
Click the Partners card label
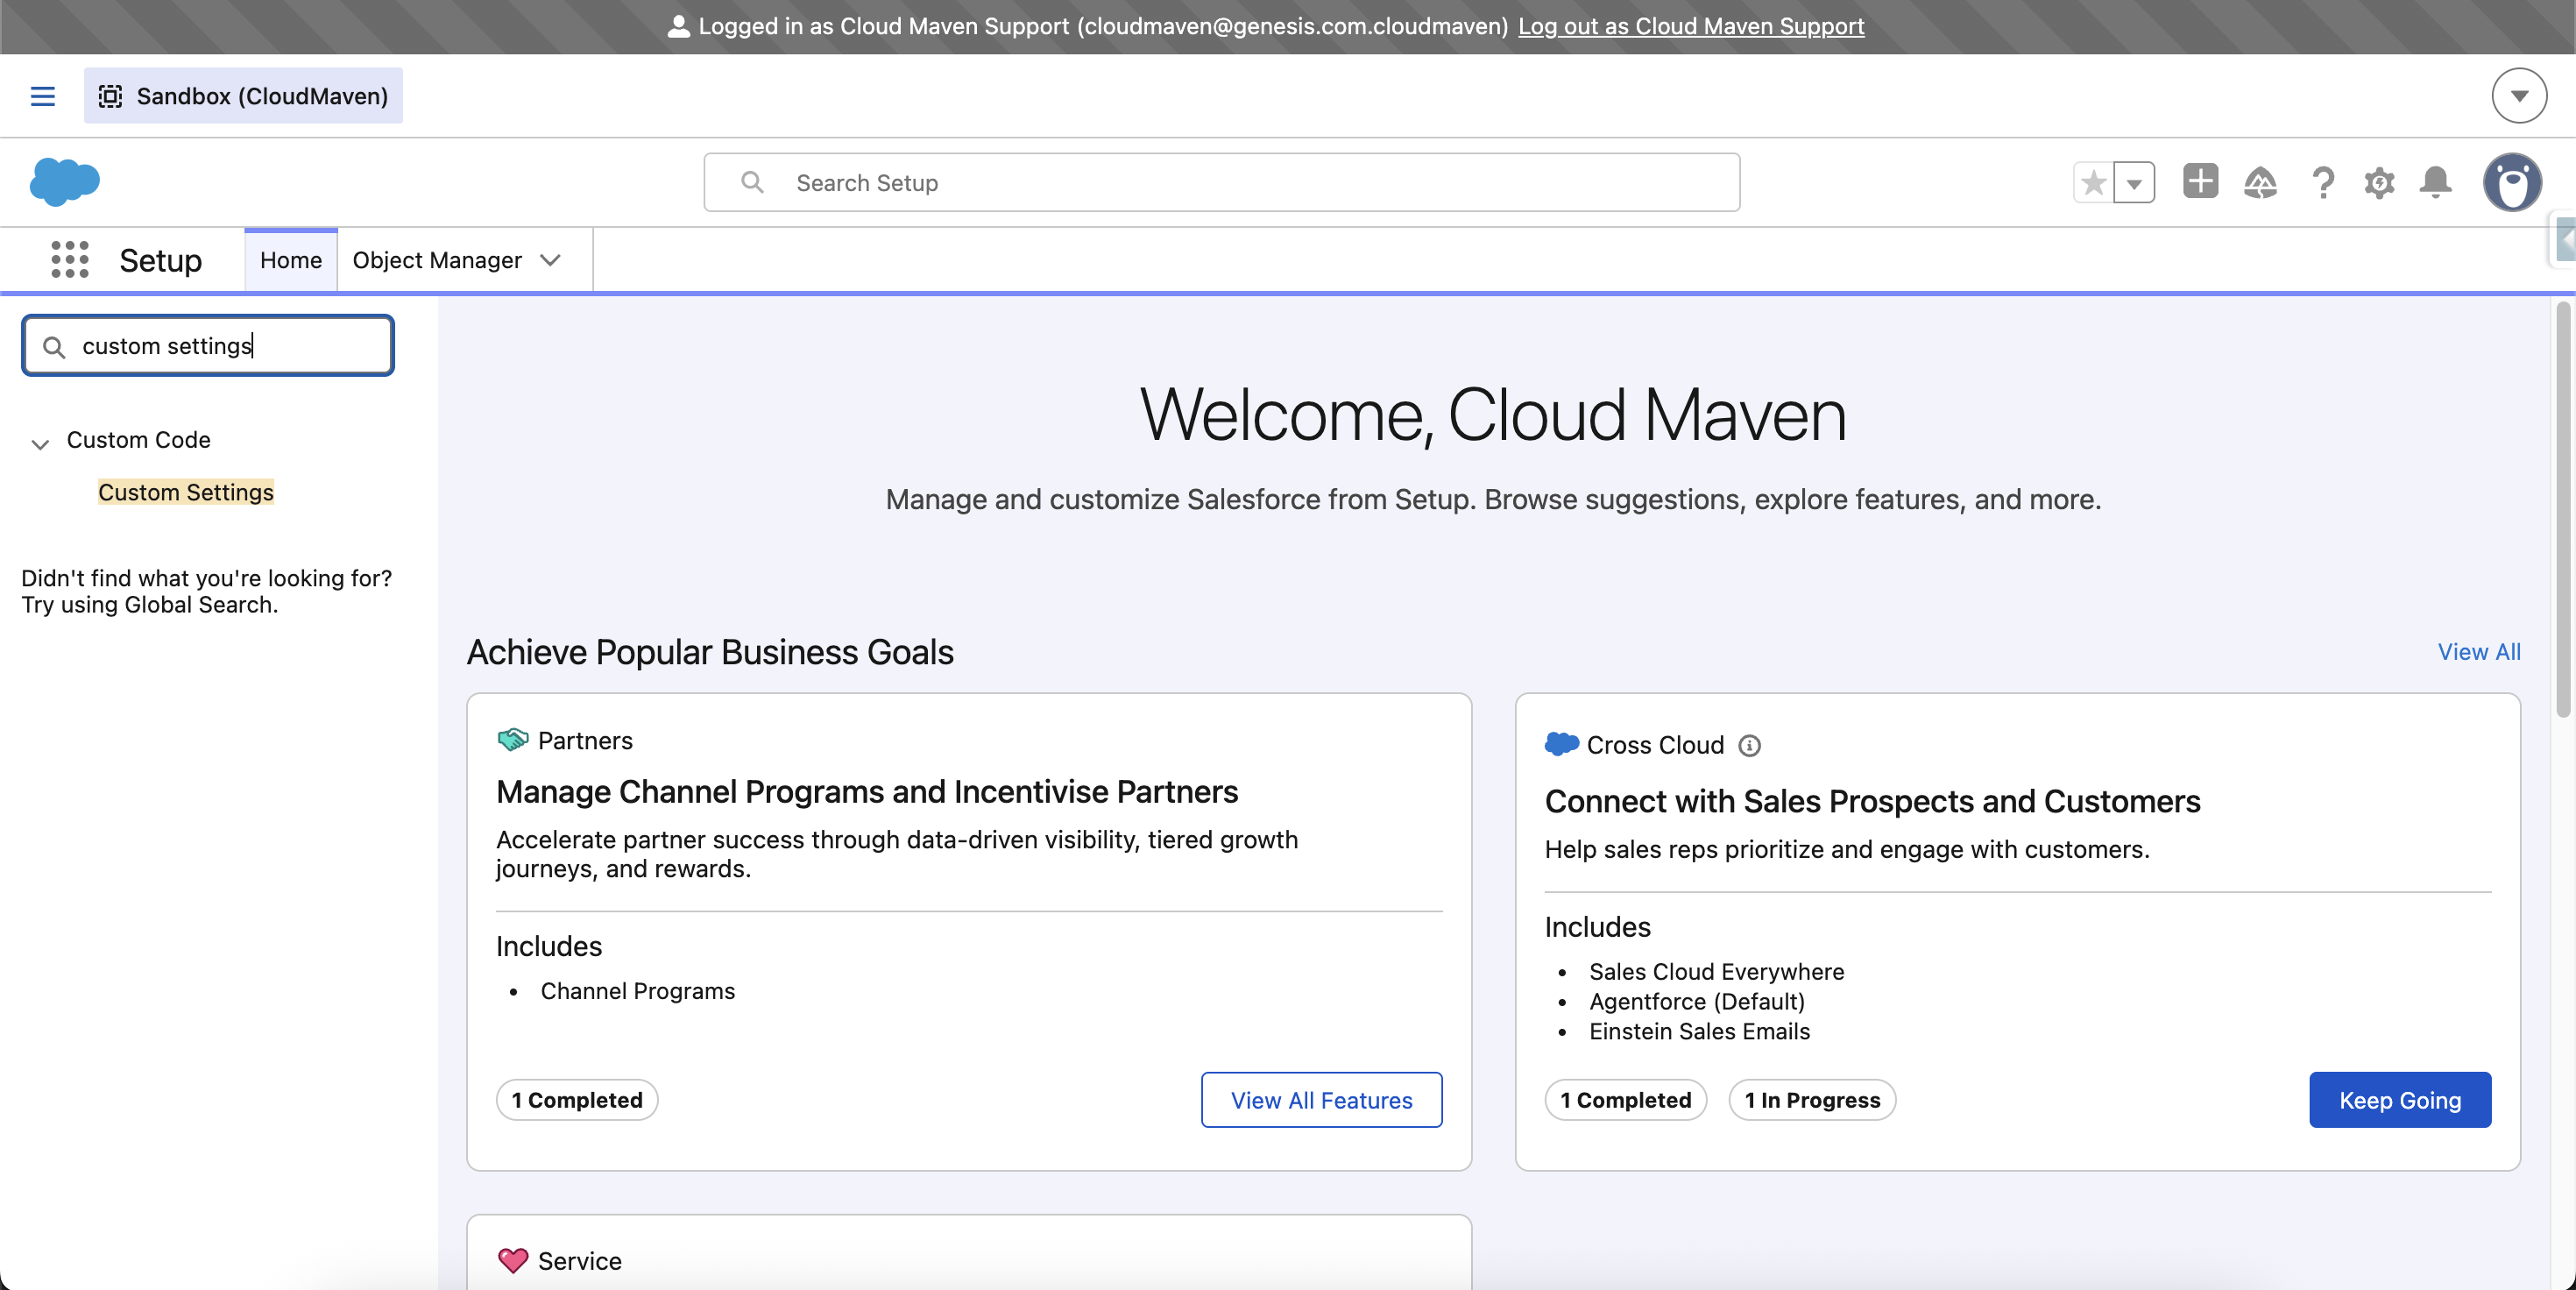pos(585,740)
